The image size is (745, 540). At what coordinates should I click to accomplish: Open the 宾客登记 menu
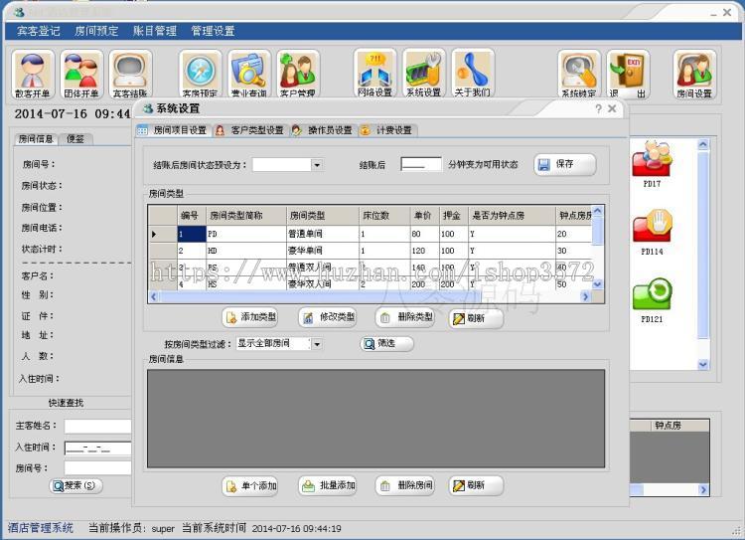coord(39,31)
